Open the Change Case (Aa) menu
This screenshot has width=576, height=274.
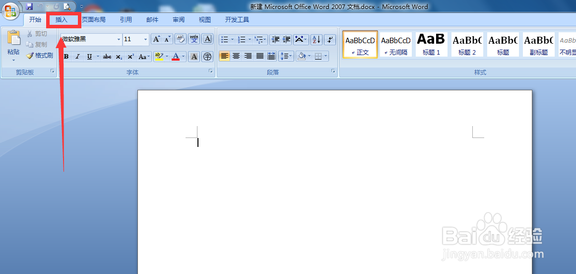[144, 57]
